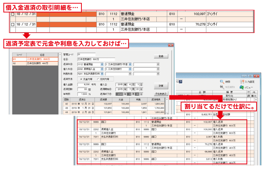Click the 検索解除 search-clear icon
The image size is (265, 169).
point(222,87)
